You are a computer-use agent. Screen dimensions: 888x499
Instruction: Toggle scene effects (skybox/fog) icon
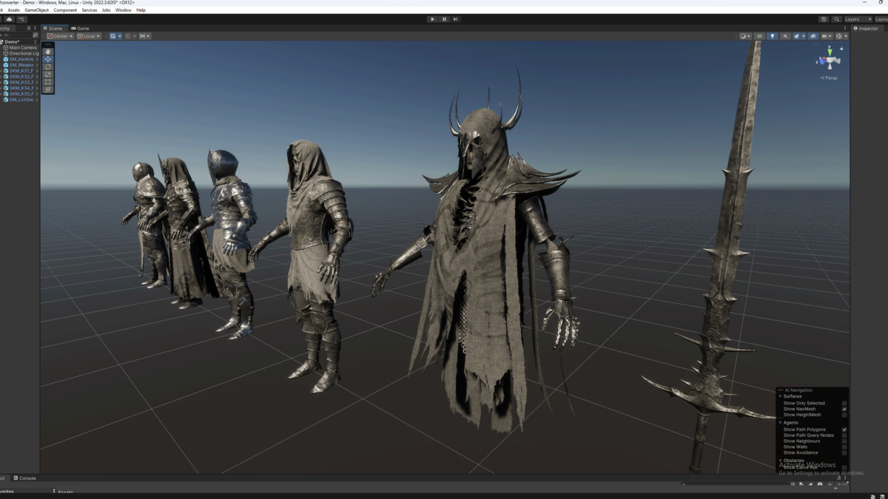point(797,36)
